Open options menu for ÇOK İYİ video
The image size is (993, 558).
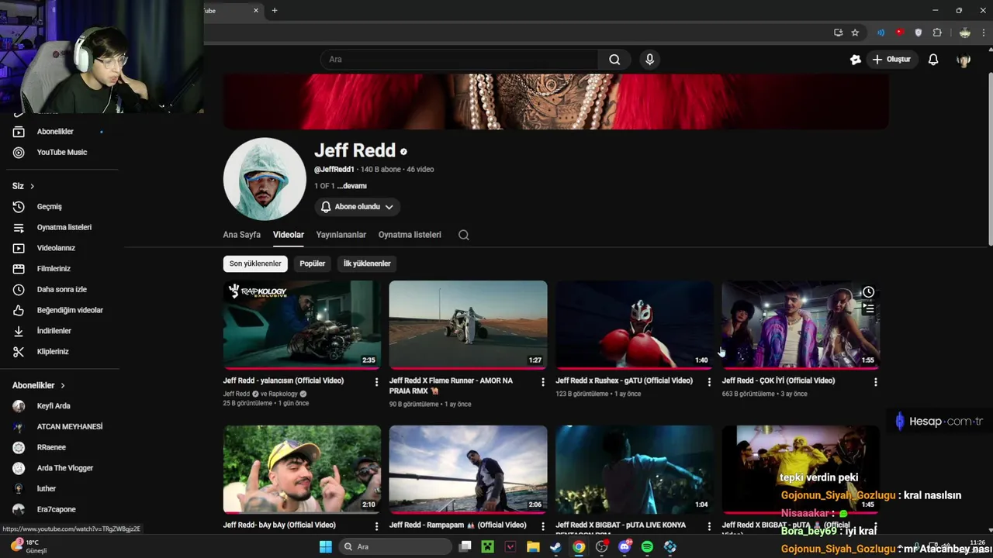pos(876,382)
